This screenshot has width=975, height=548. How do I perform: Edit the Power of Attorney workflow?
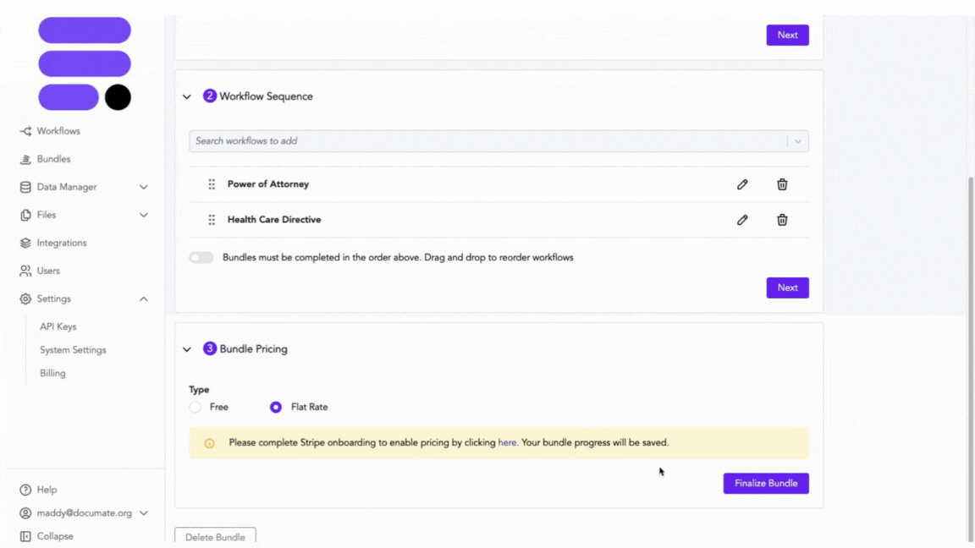742,184
